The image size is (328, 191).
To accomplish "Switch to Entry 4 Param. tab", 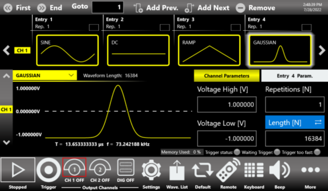I will [x=295, y=76].
